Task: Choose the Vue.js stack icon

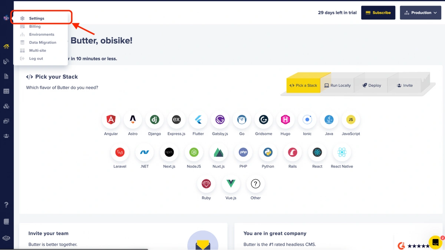Action: 231,184
